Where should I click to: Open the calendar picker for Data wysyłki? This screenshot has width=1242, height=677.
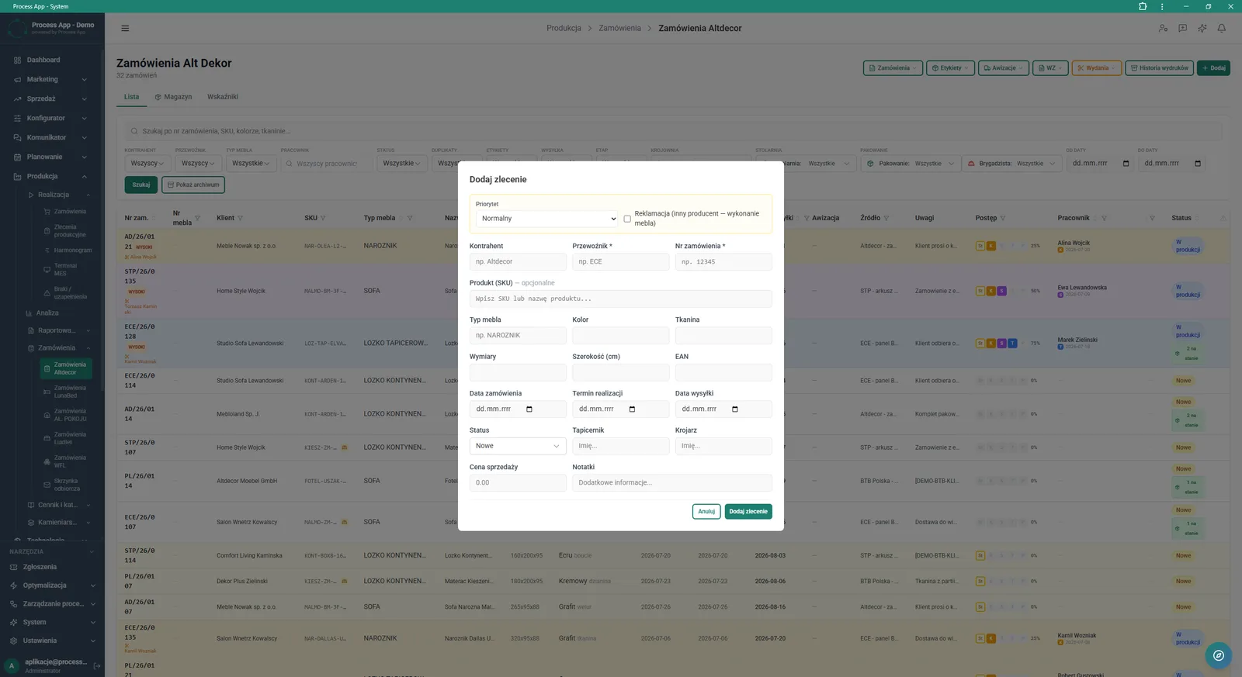pos(735,409)
